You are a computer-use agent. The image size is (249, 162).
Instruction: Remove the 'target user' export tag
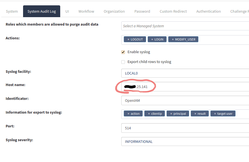[215, 114]
